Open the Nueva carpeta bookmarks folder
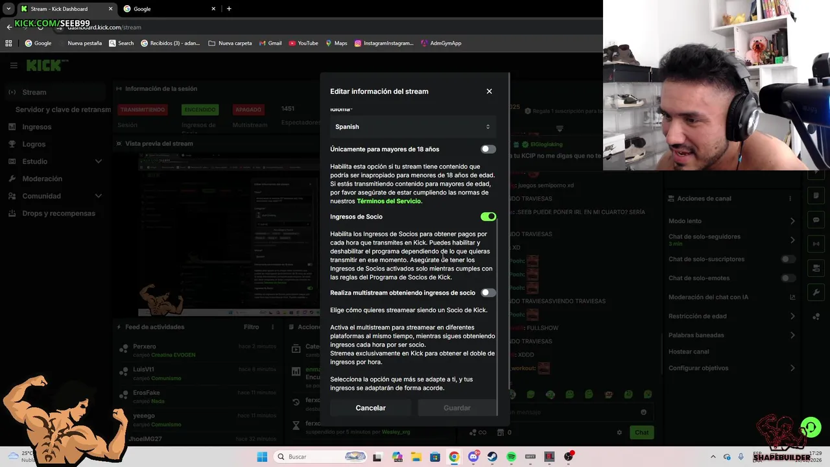 pos(230,43)
